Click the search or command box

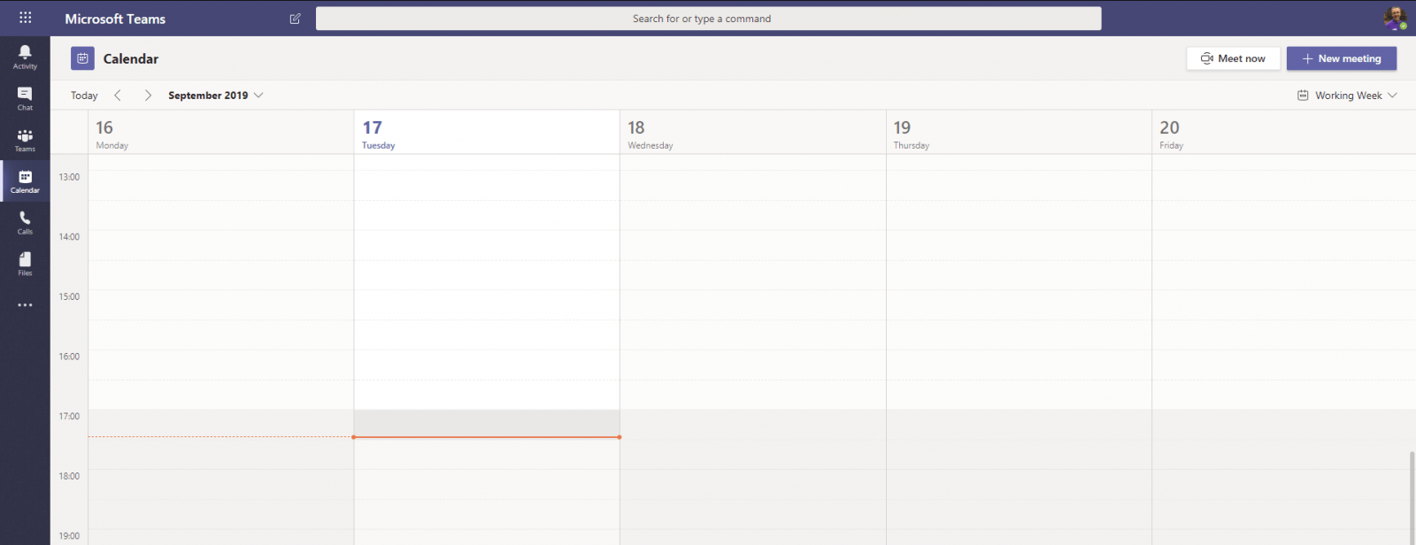[x=708, y=19]
